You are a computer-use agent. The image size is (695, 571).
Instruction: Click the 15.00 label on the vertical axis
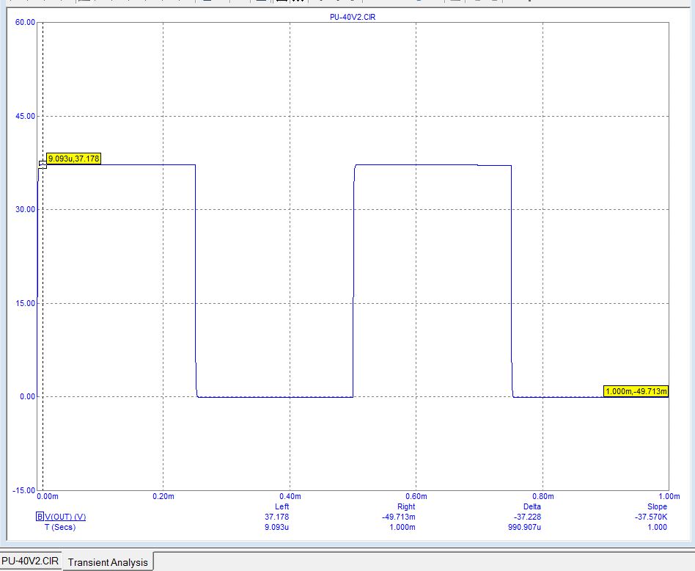click(25, 303)
